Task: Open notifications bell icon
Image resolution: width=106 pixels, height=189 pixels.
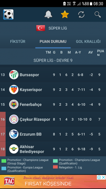Action: tap(48, 15)
